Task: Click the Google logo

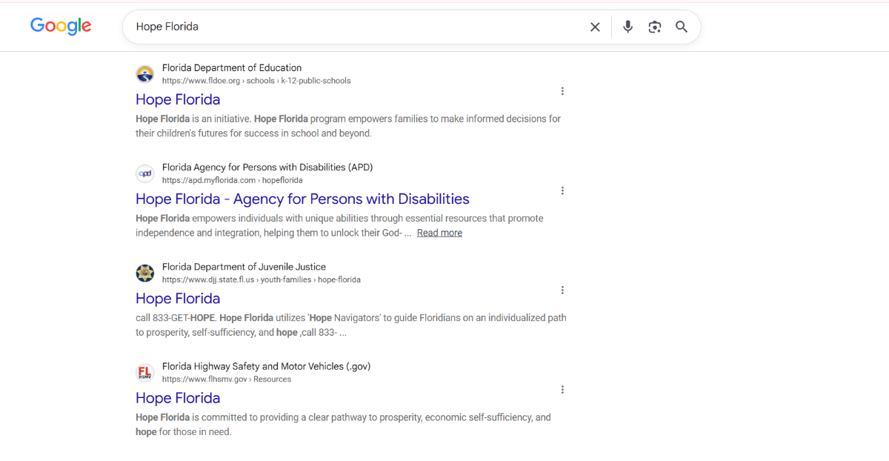Action: 61,26
